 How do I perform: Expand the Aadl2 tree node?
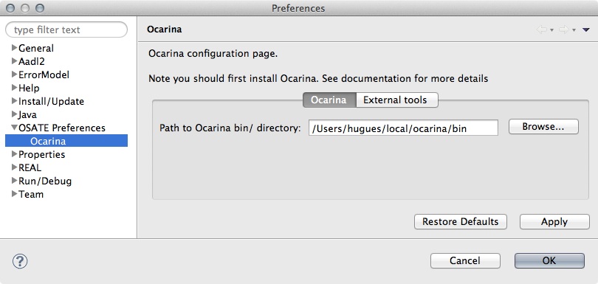tap(15, 61)
